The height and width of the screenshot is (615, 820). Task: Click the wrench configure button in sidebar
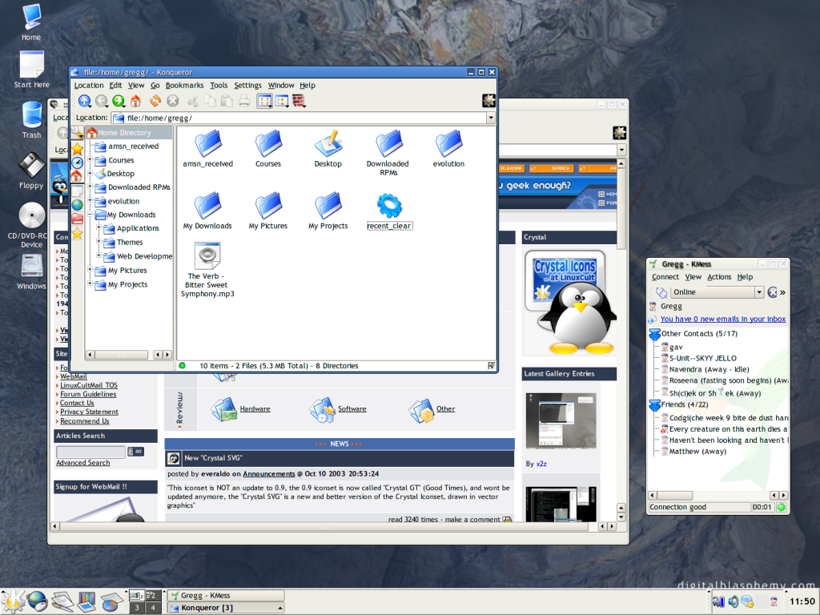click(77, 131)
